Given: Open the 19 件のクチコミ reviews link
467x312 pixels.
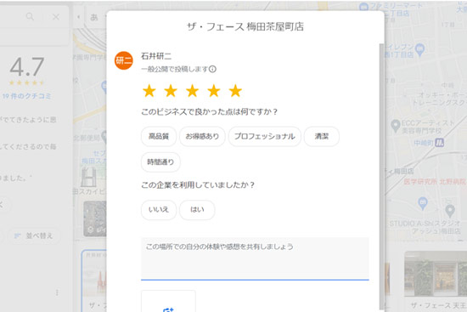Looking at the screenshot, I should pyautogui.click(x=27, y=96).
